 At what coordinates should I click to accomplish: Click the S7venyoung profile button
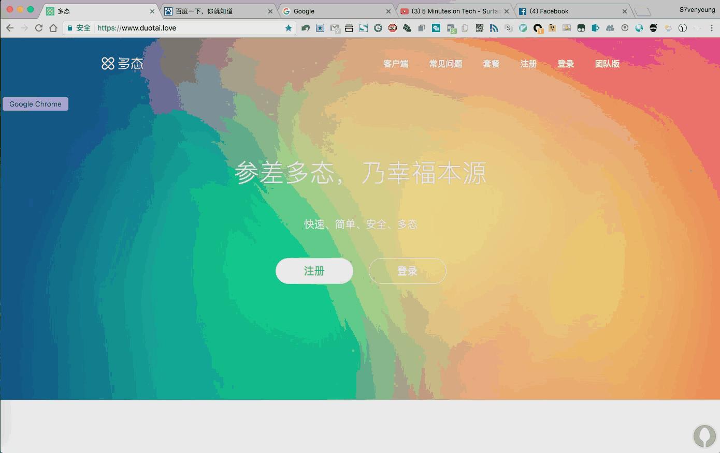(697, 10)
